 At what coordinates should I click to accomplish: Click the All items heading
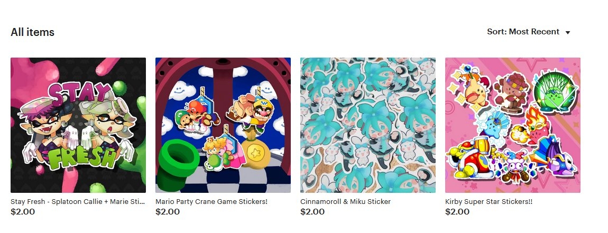click(33, 32)
